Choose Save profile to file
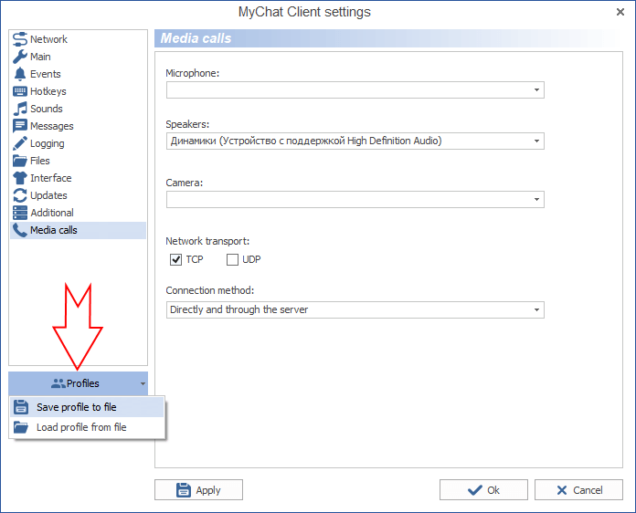The height and width of the screenshot is (513, 636). [x=77, y=407]
